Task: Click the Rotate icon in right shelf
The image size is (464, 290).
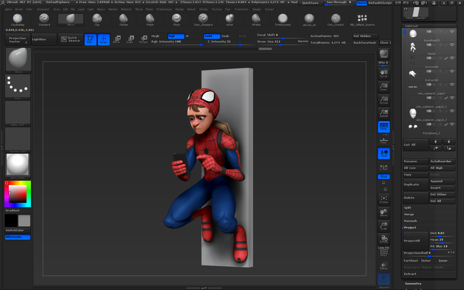Action: pyautogui.click(x=384, y=239)
